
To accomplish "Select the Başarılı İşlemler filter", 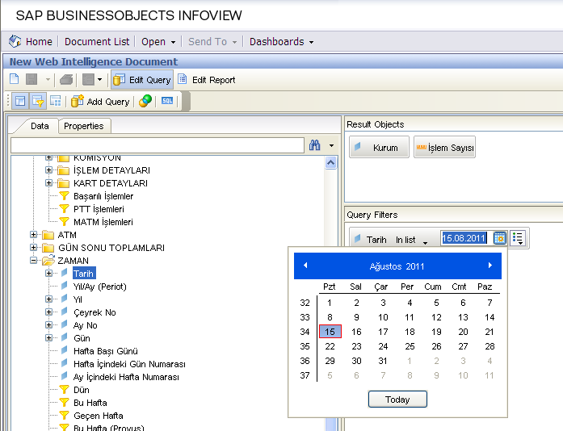I will point(103,196).
